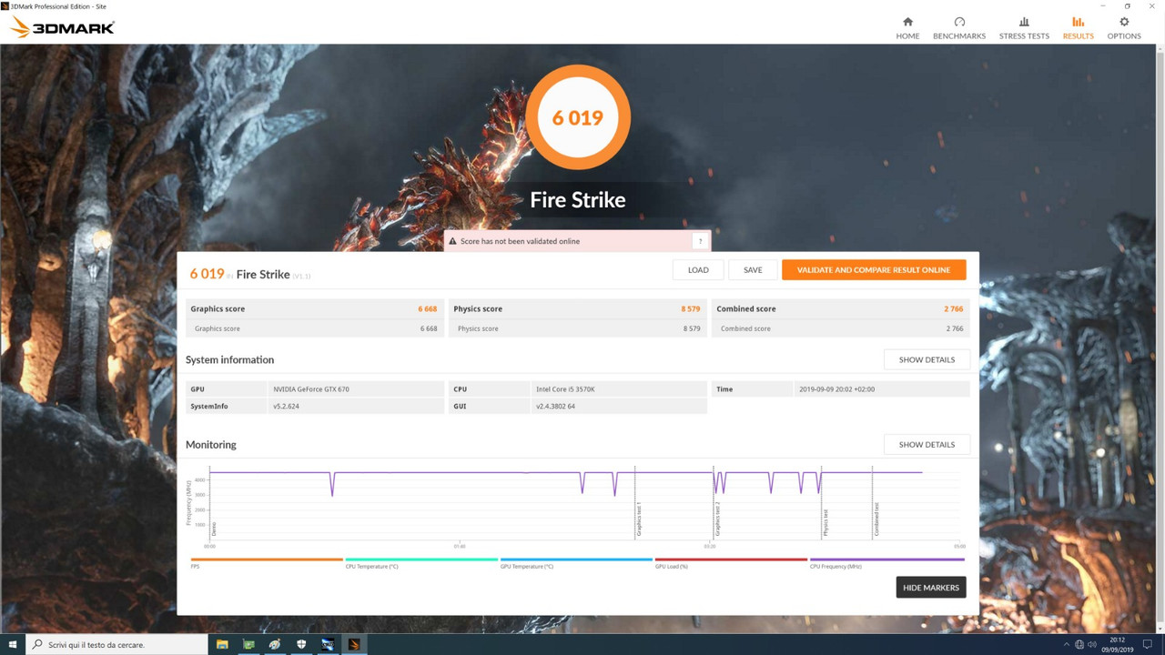Screen dimensions: 1165x655
Task: Click the Demo marker on graph
Action: (x=214, y=529)
